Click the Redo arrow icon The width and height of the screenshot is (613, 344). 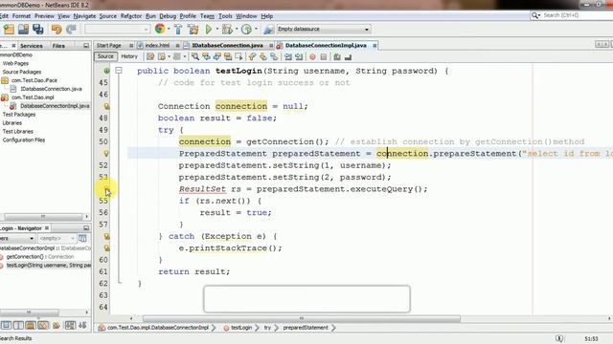click(x=71, y=30)
